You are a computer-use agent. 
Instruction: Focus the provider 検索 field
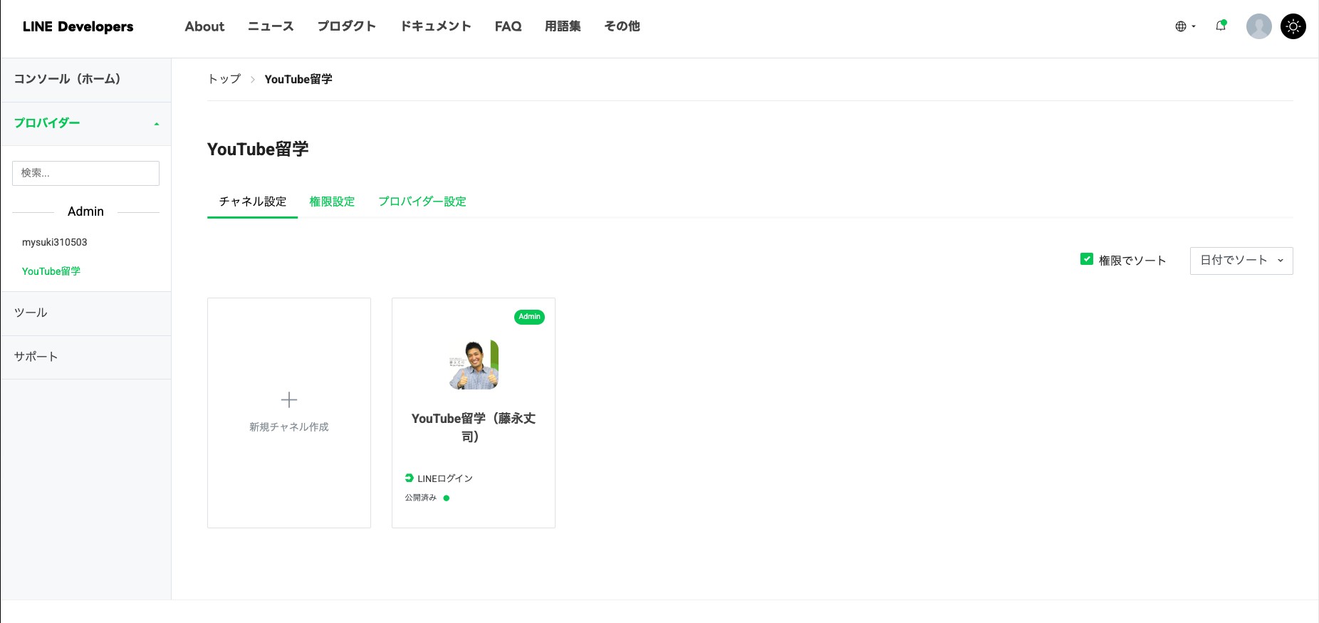click(x=85, y=173)
